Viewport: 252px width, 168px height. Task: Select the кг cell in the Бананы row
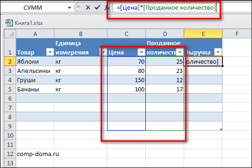coord(81,89)
